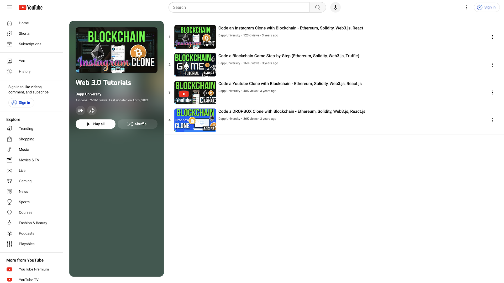Click the Podcasts icon
The image size is (504, 283).
[x=9, y=233]
